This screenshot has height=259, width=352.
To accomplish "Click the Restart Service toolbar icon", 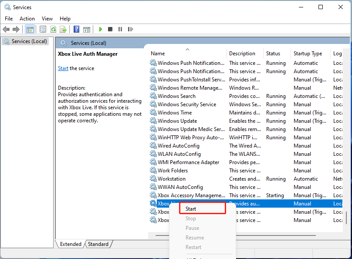I will click(130, 29).
